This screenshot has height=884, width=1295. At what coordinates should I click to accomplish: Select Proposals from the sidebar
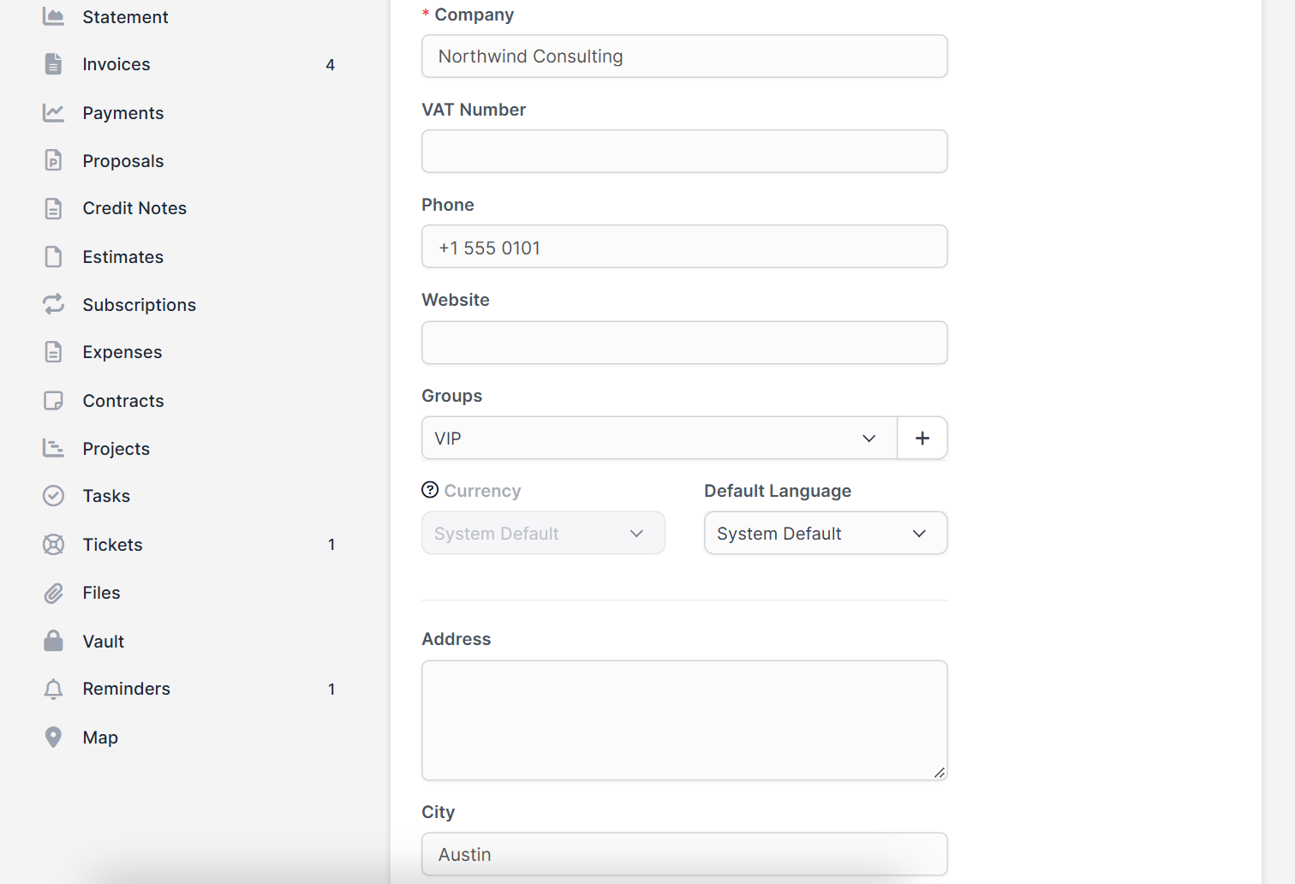point(123,161)
